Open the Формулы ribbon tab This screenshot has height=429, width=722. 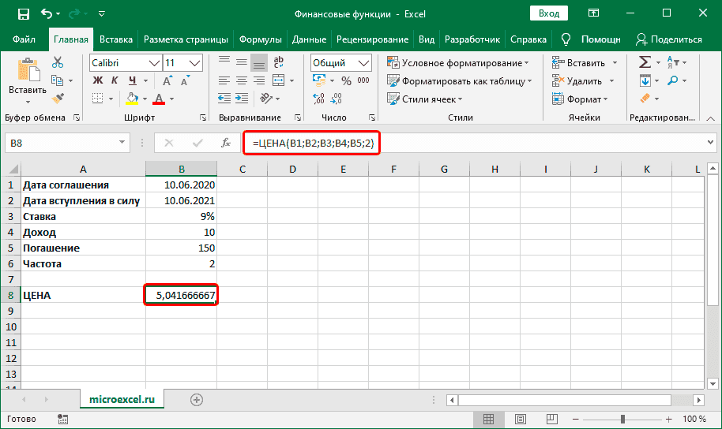point(260,39)
